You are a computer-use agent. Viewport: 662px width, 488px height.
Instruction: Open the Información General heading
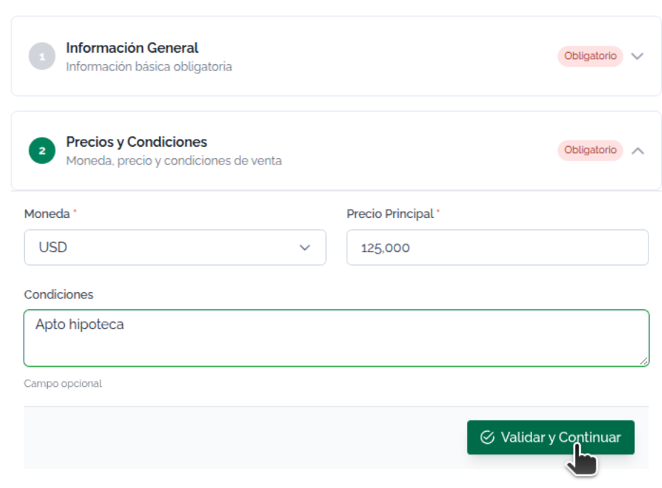pos(132,48)
